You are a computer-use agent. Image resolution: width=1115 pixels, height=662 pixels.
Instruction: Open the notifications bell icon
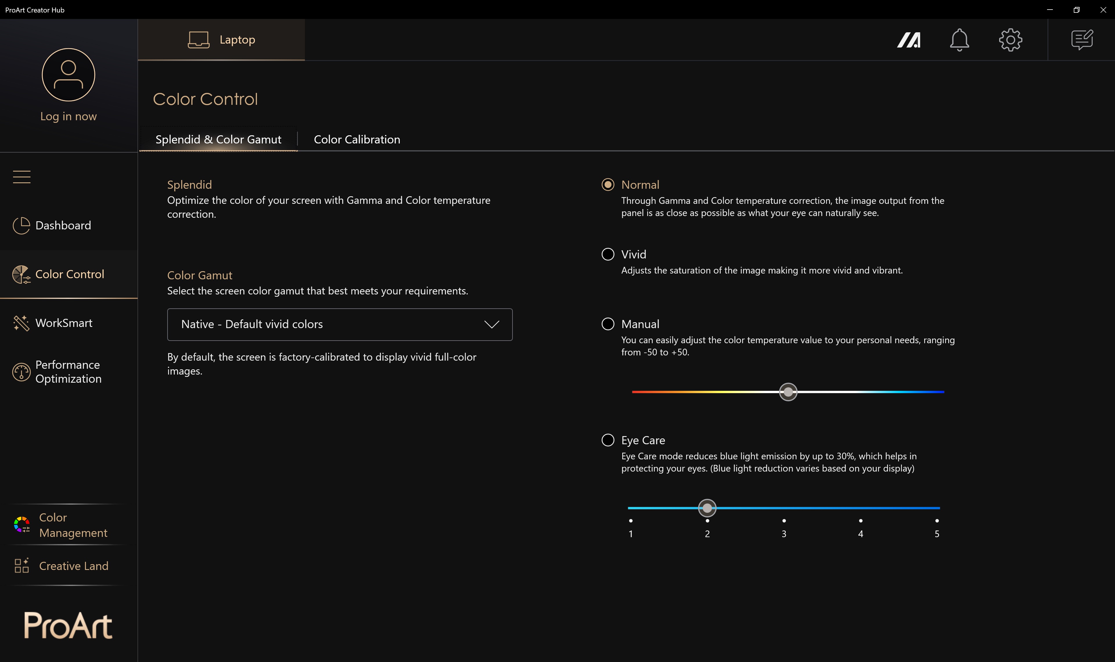[959, 40]
